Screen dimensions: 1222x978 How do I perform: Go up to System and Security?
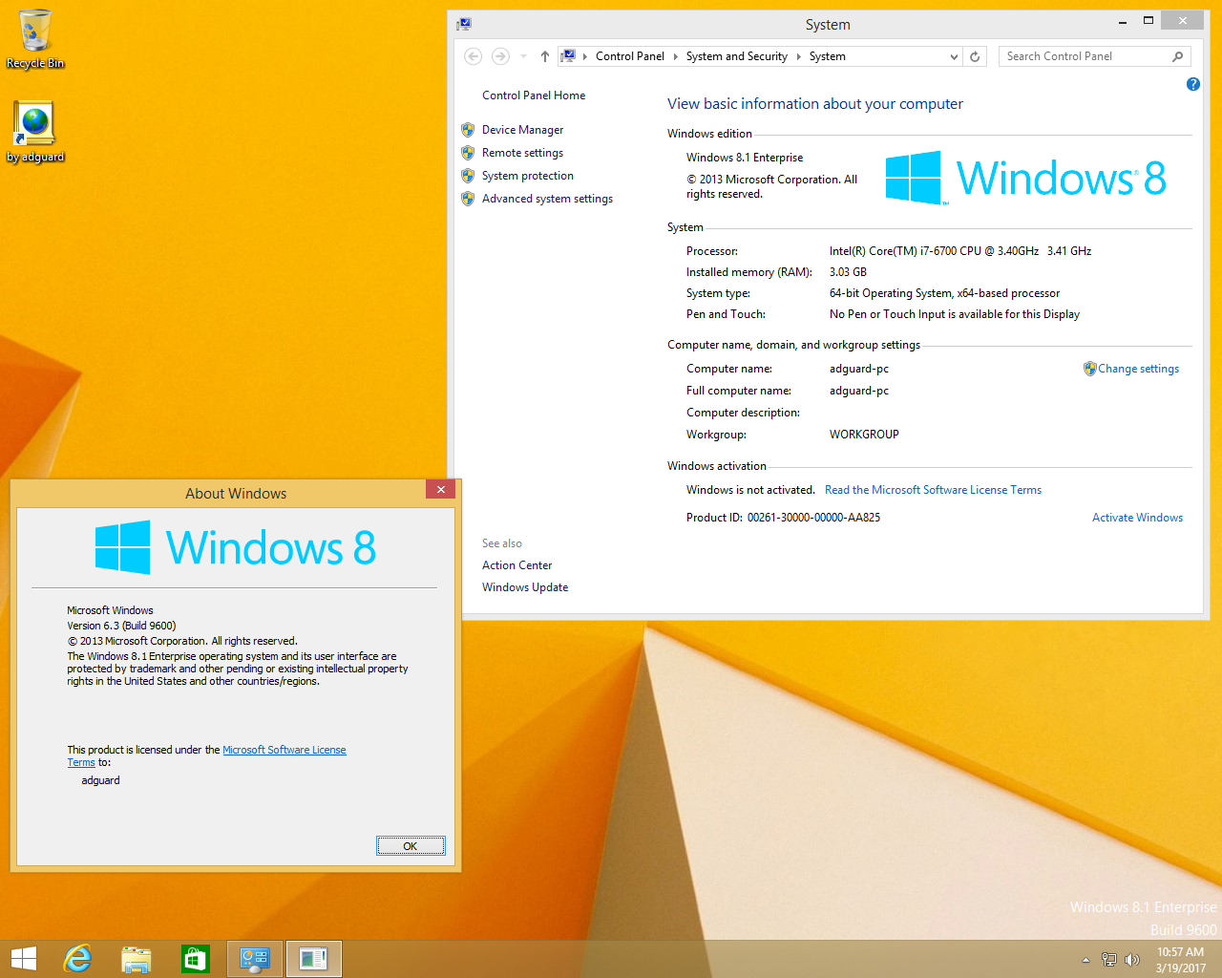coord(545,56)
